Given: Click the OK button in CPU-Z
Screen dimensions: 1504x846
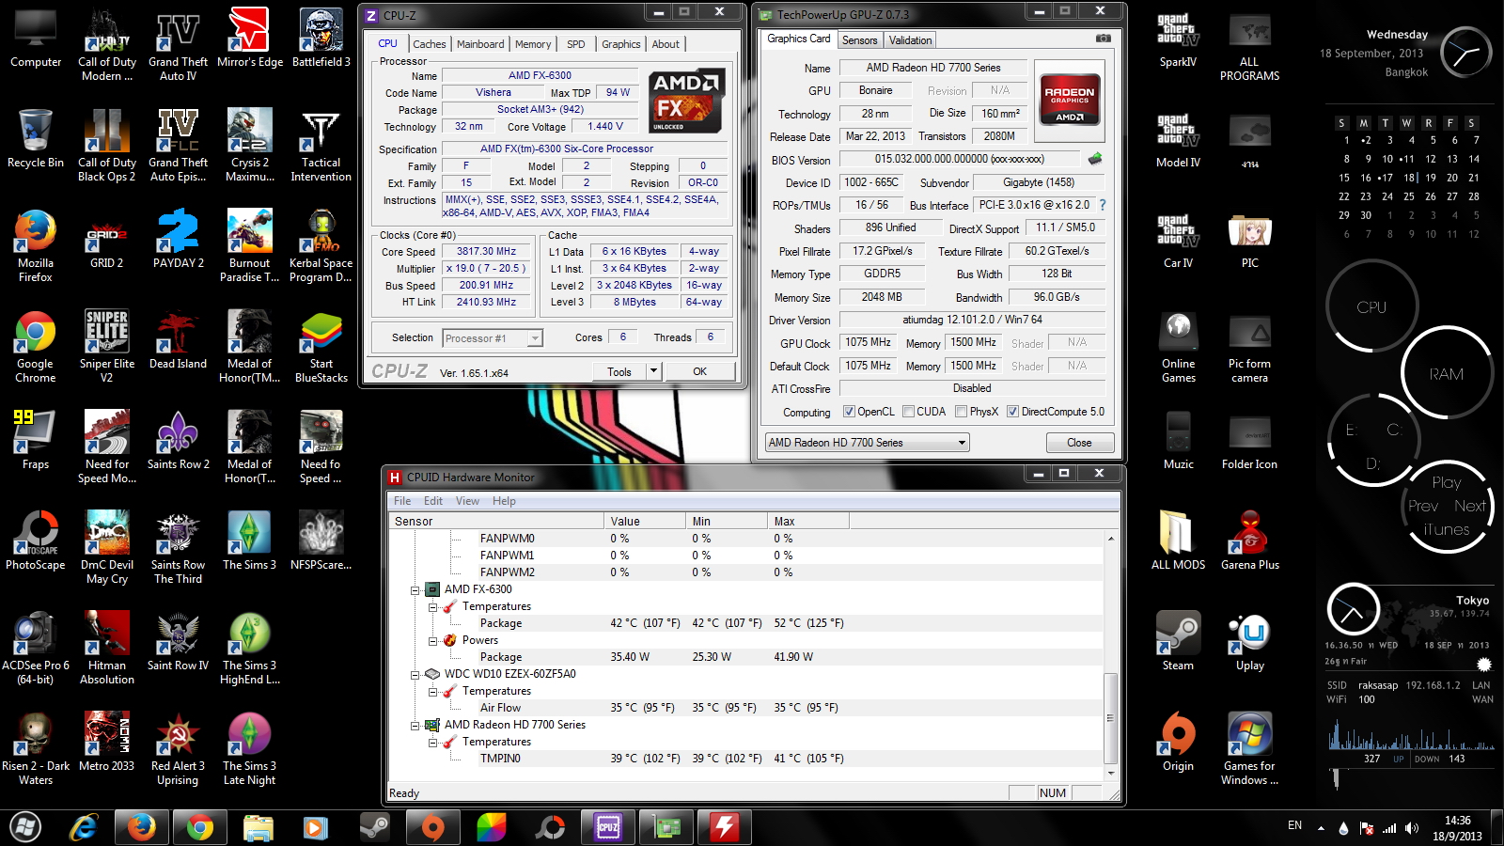Looking at the screenshot, I should coord(700,371).
